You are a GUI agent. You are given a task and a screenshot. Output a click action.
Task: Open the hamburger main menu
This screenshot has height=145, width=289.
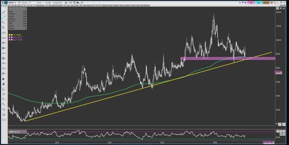[2, 3]
